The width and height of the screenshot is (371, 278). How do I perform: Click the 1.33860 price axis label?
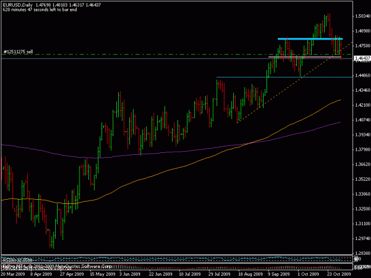(363, 194)
